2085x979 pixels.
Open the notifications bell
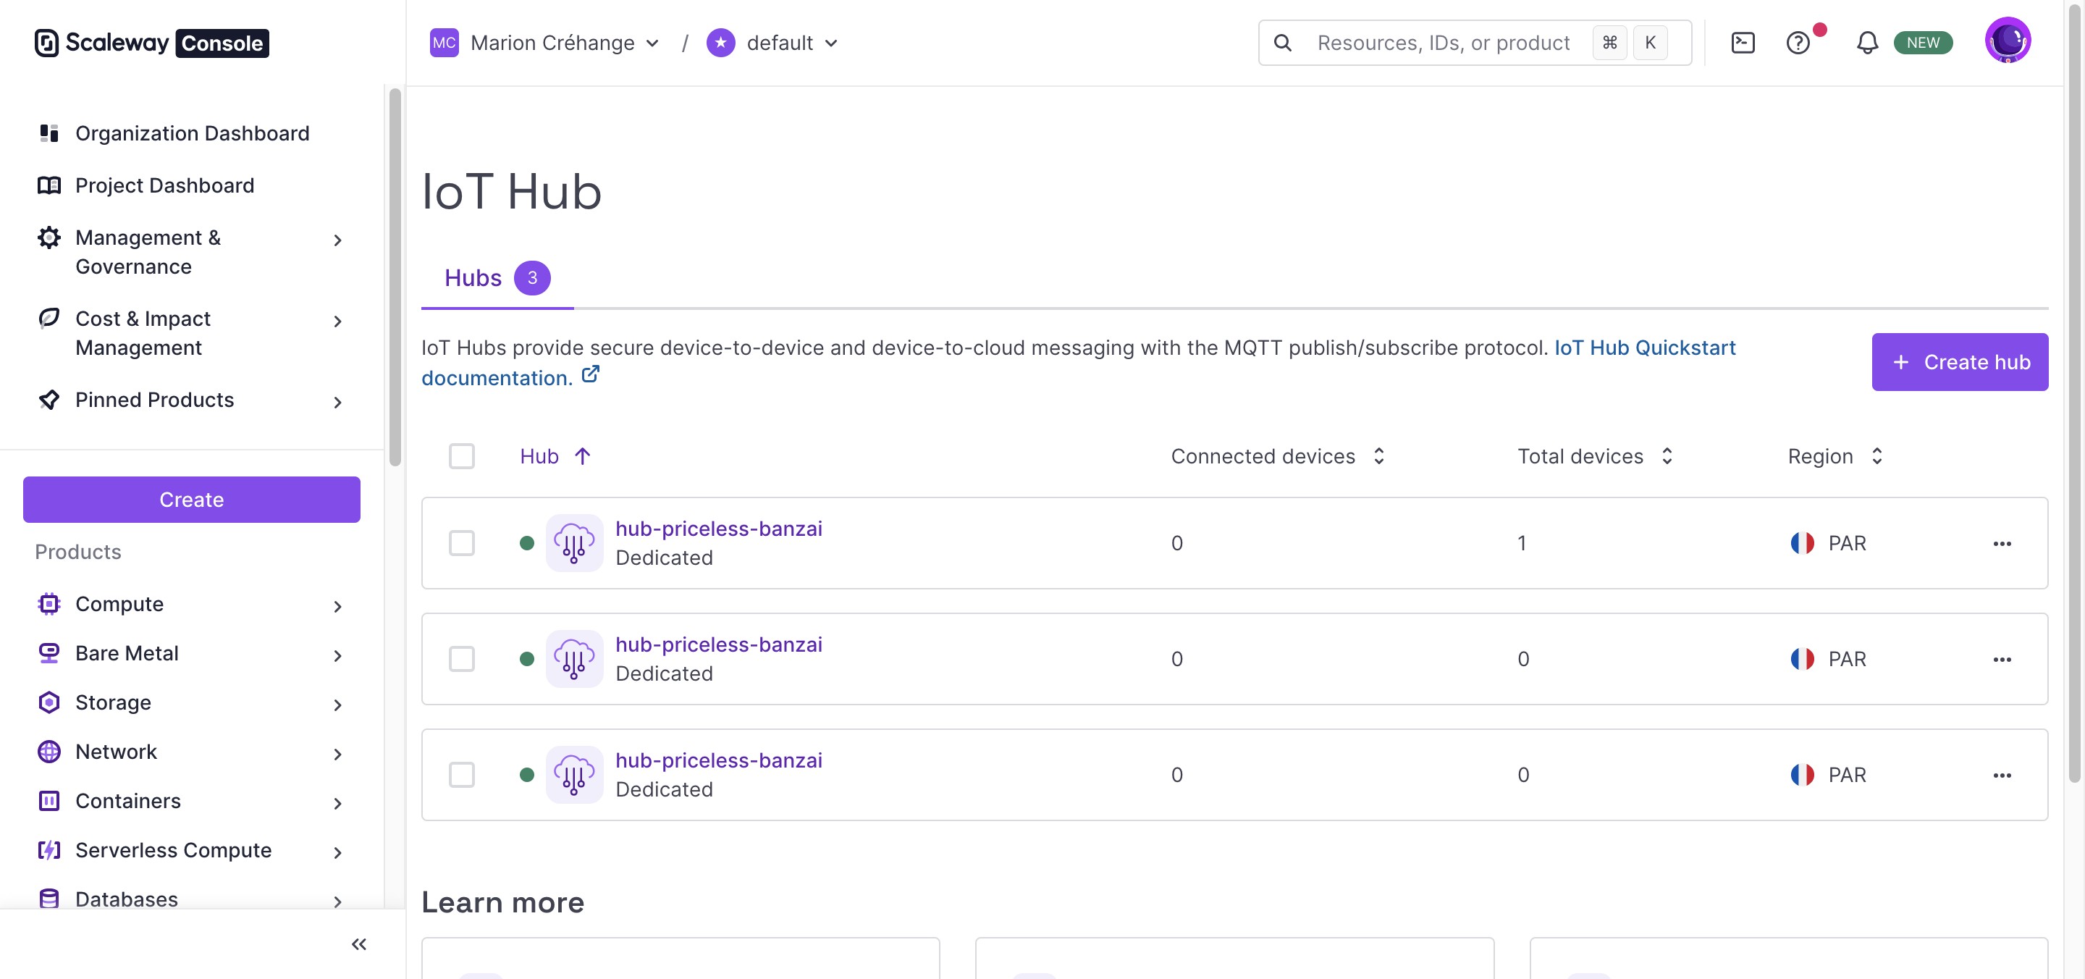[x=1867, y=43]
